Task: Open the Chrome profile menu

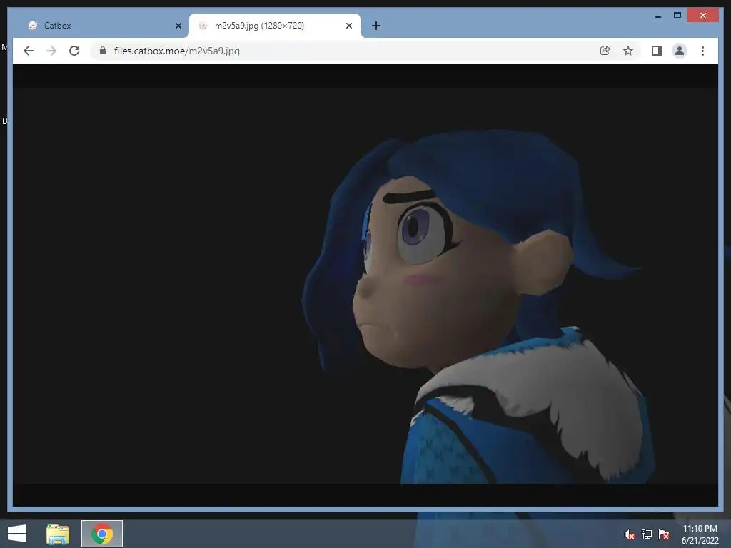Action: click(x=680, y=51)
